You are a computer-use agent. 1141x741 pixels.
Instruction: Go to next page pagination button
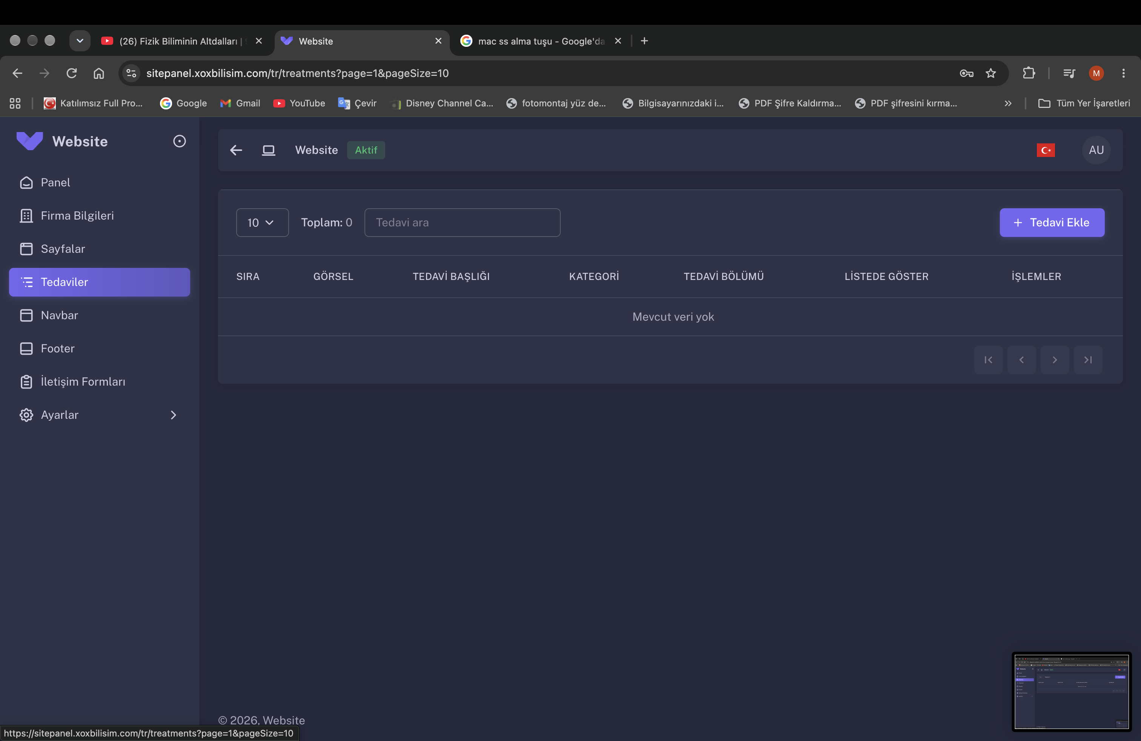pos(1055,360)
